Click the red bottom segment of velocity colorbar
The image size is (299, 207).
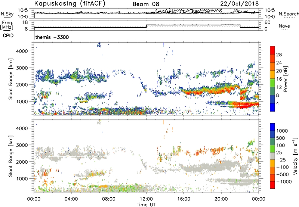[272, 185]
